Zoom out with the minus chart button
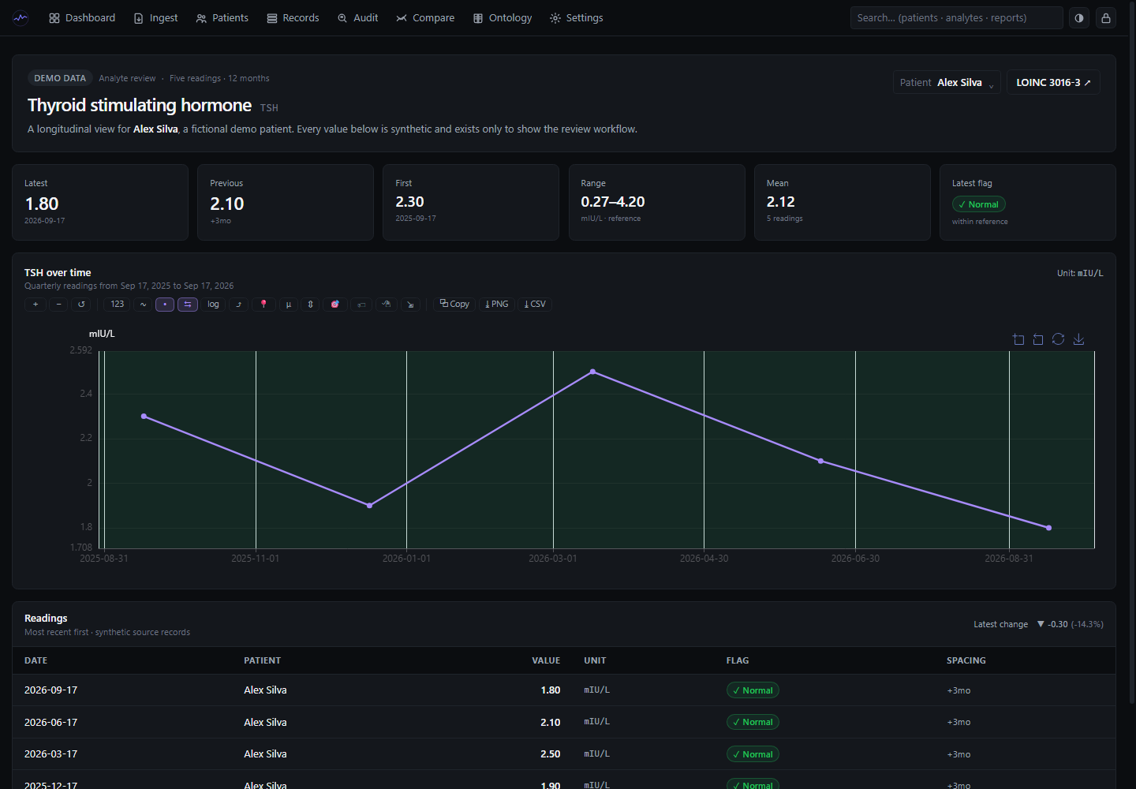 (x=58, y=305)
